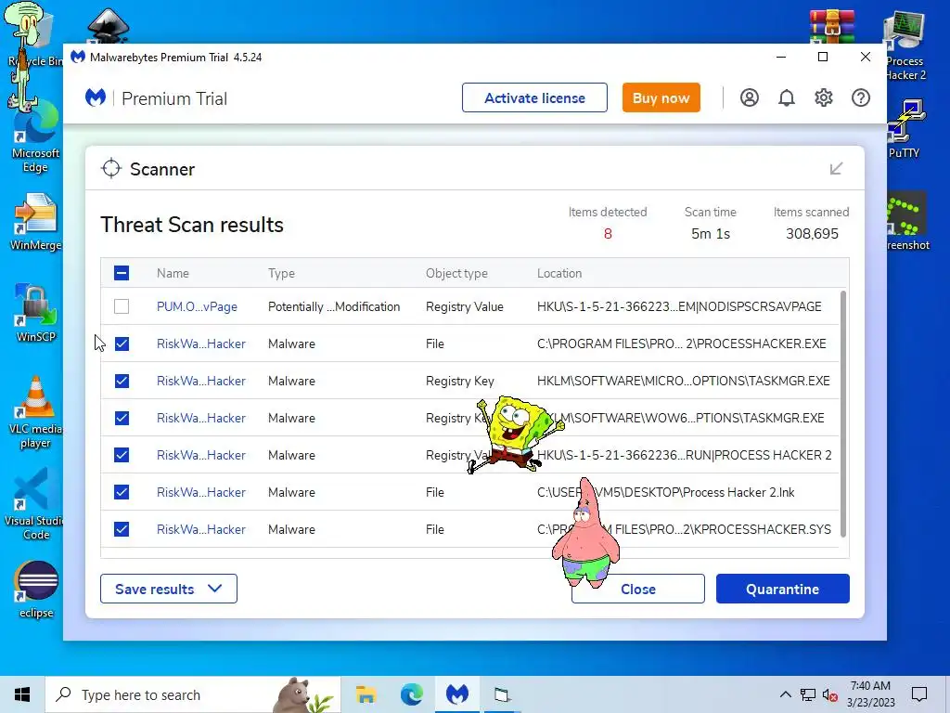Click the Scanner crosshair icon
950x713 pixels.
(111, 169)
